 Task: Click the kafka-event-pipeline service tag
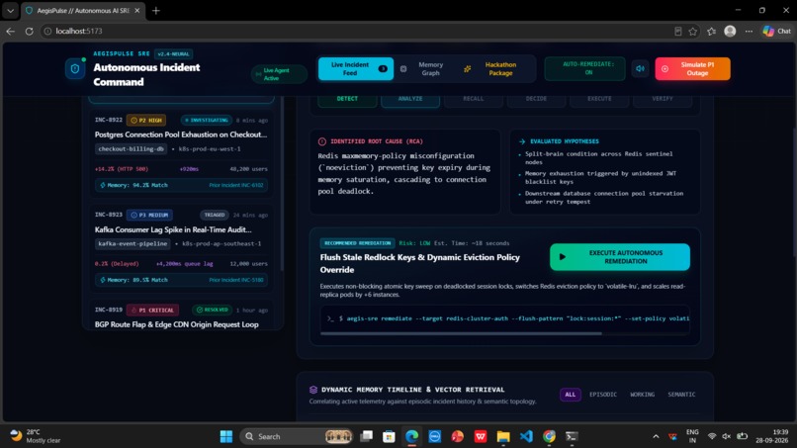click(x=133, y=243)
